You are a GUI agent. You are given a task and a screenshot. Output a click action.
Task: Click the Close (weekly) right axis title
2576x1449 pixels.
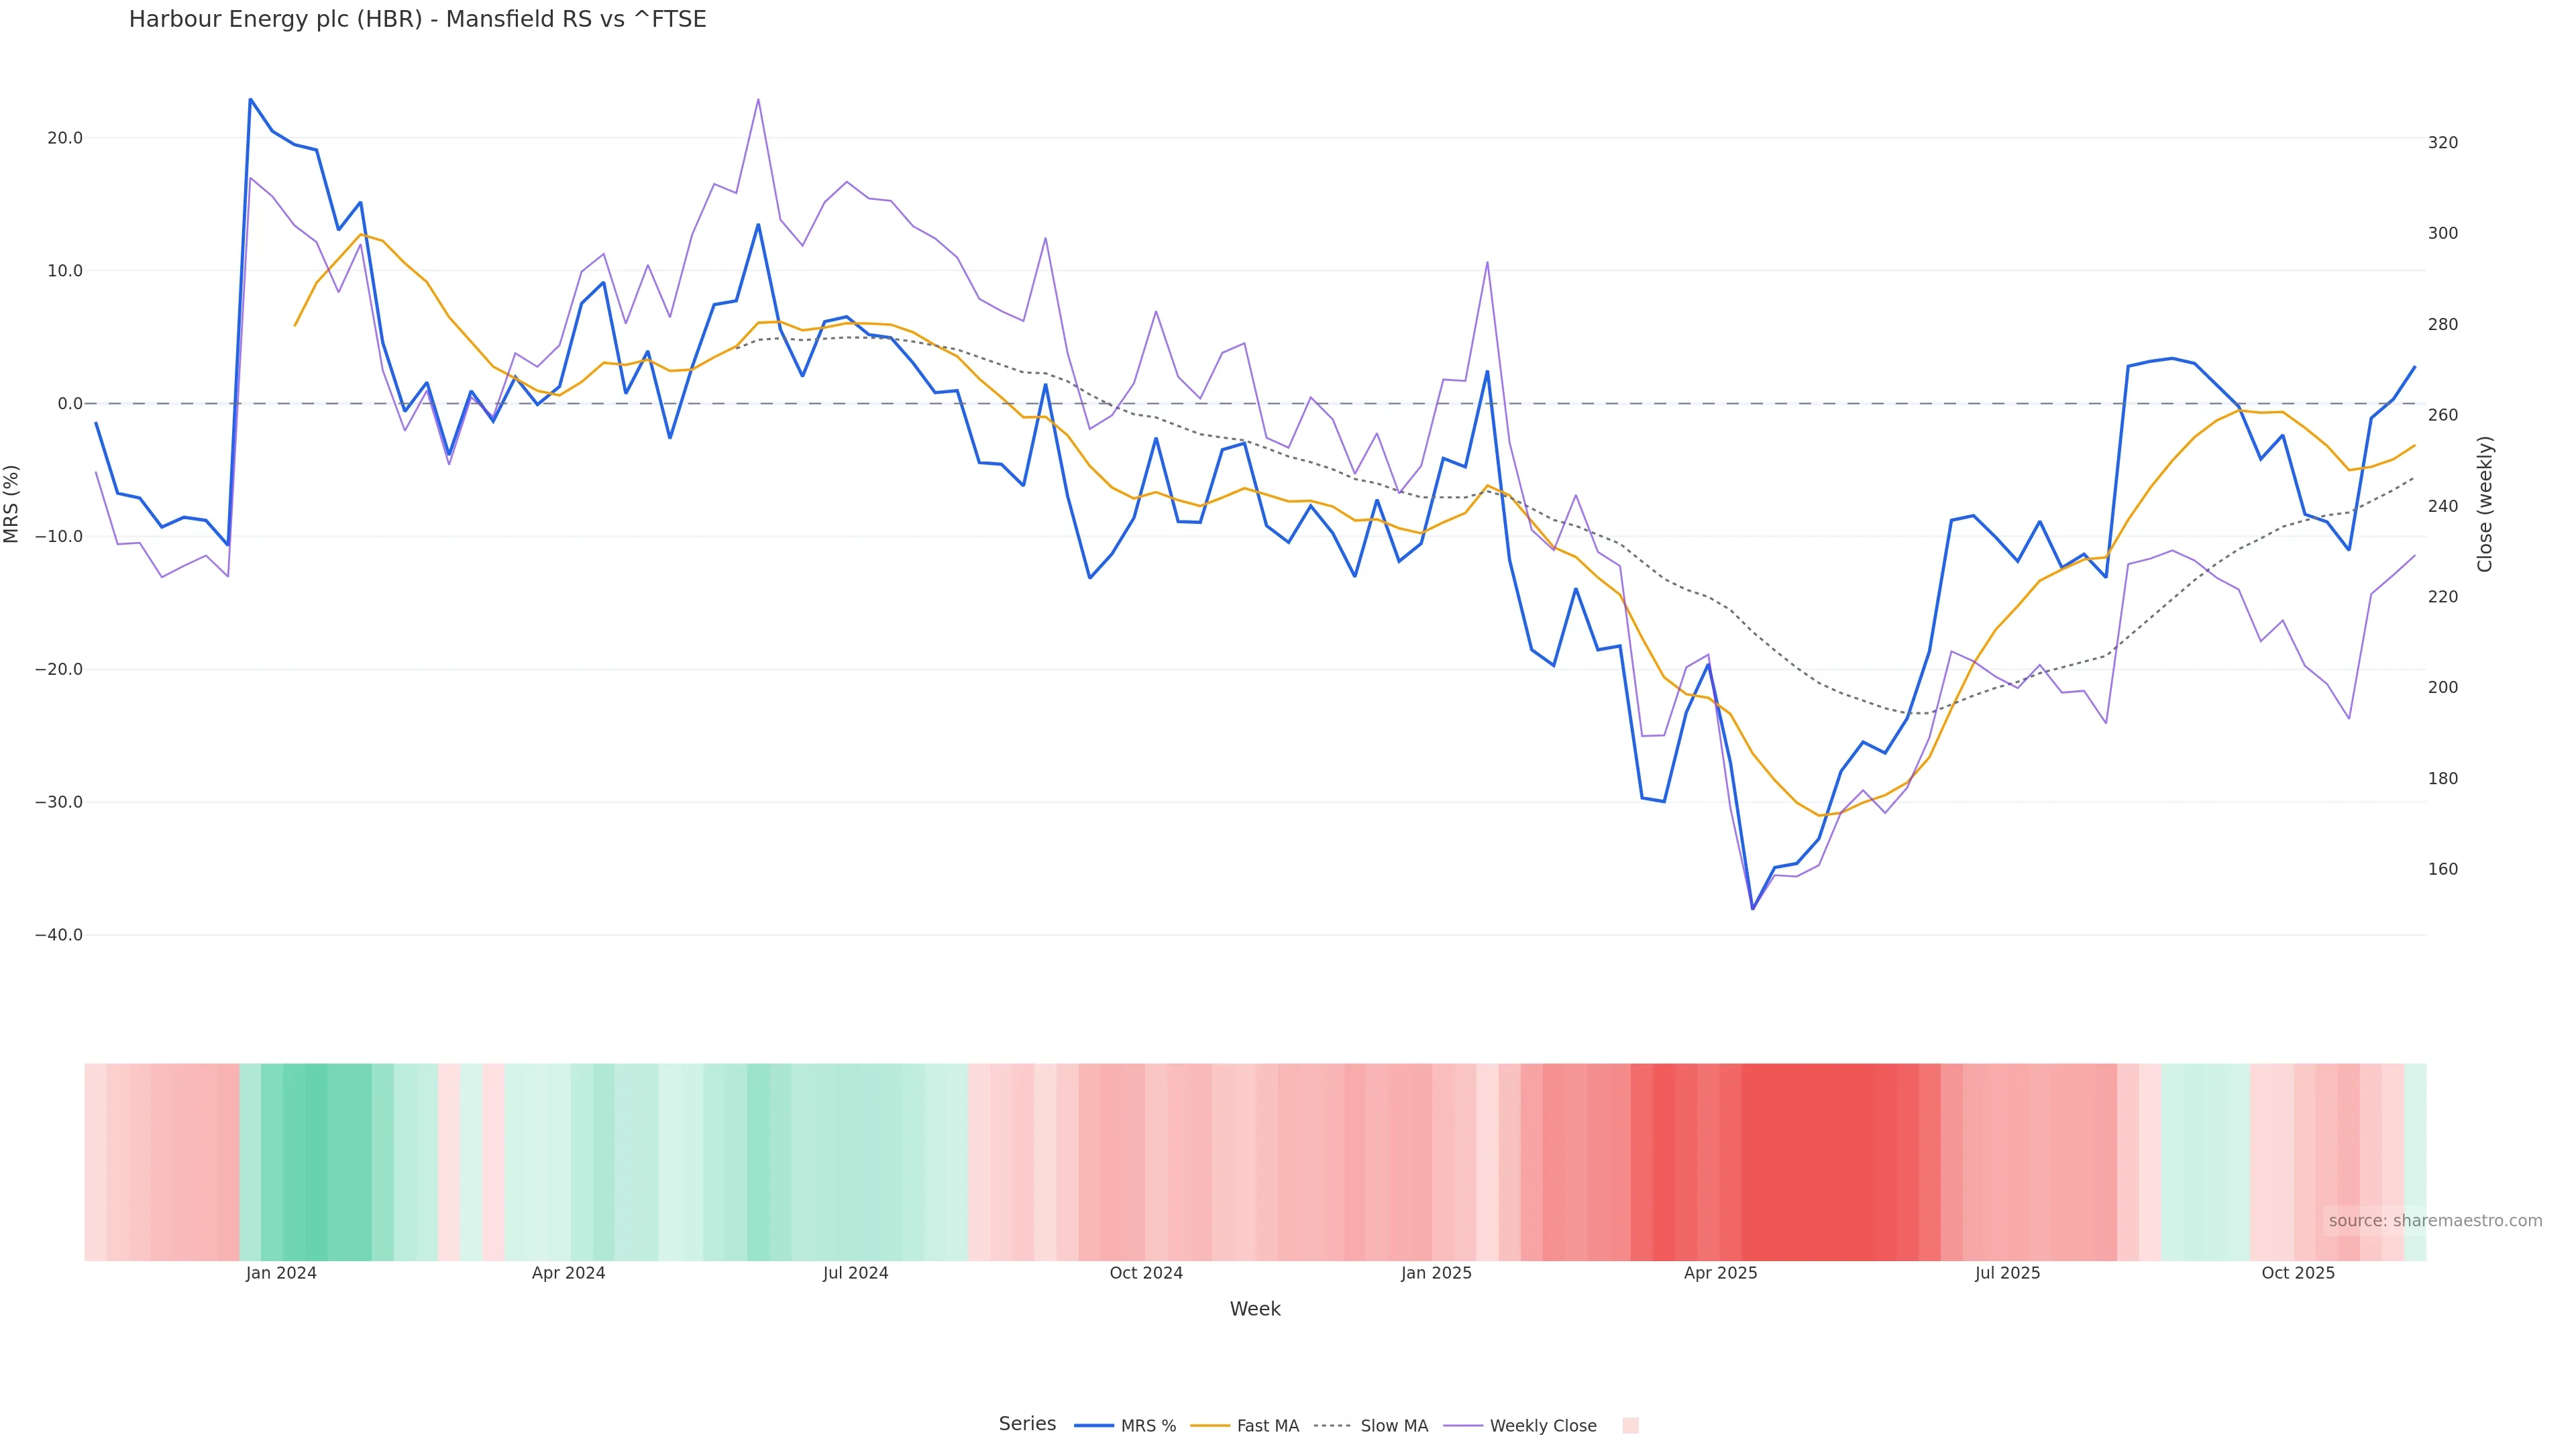point(2485,504)
